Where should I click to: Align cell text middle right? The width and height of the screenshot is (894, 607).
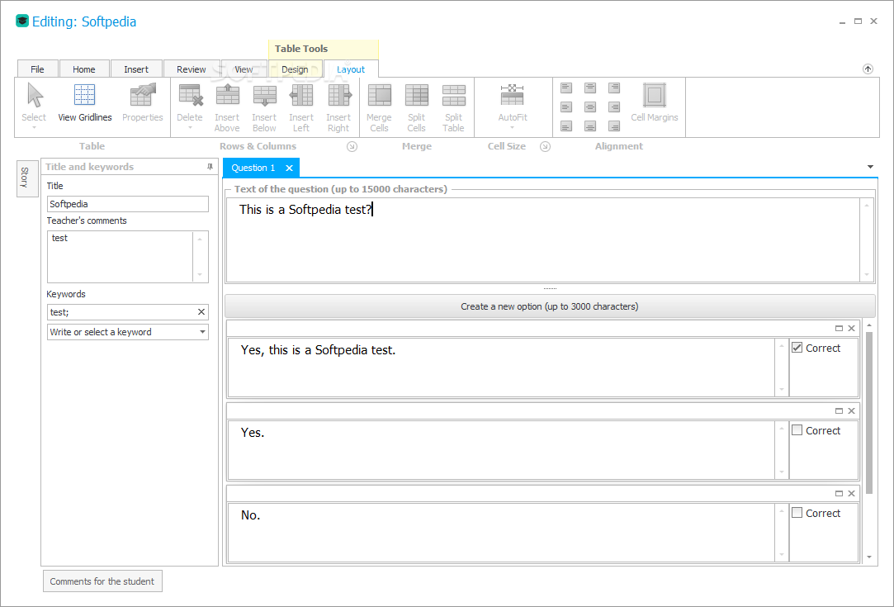(x=614, y=107)
